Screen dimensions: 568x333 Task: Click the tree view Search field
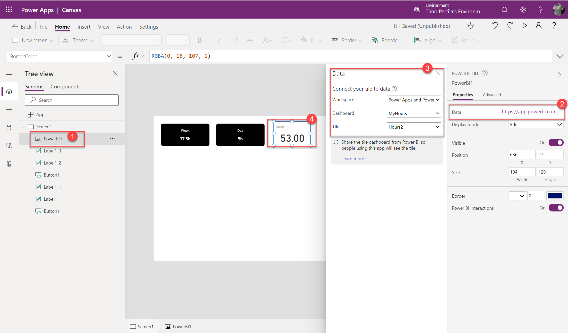coord(72,100)
